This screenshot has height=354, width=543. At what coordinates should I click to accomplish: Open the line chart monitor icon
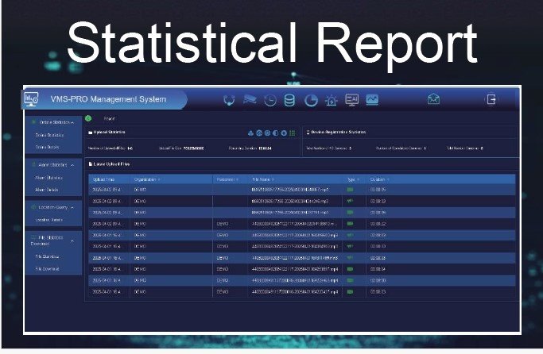click(372, 99)
